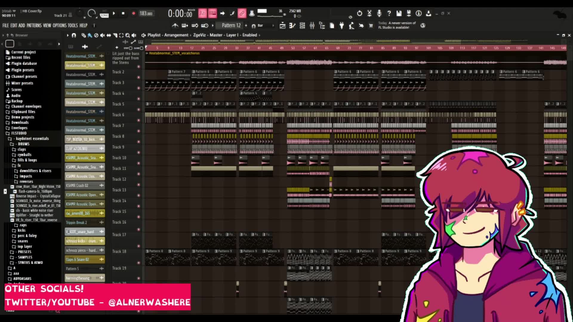Select the delete tool in playlist toolbar
This screenshot has width=573, height=322.
[96, 35]
